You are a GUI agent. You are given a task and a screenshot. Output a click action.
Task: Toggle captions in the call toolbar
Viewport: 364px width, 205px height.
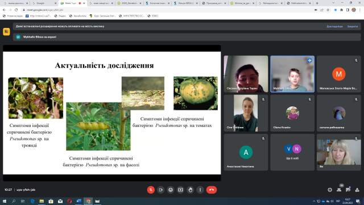point(171,190)
